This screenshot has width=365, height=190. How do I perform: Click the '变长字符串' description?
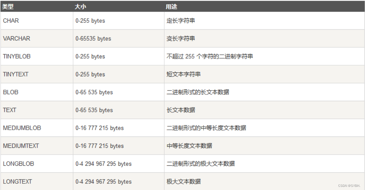point(181,39)
